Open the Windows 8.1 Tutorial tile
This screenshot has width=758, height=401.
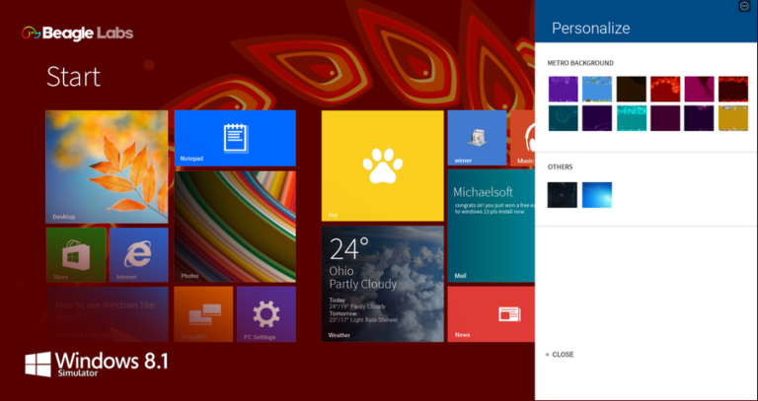coord(107,314)
